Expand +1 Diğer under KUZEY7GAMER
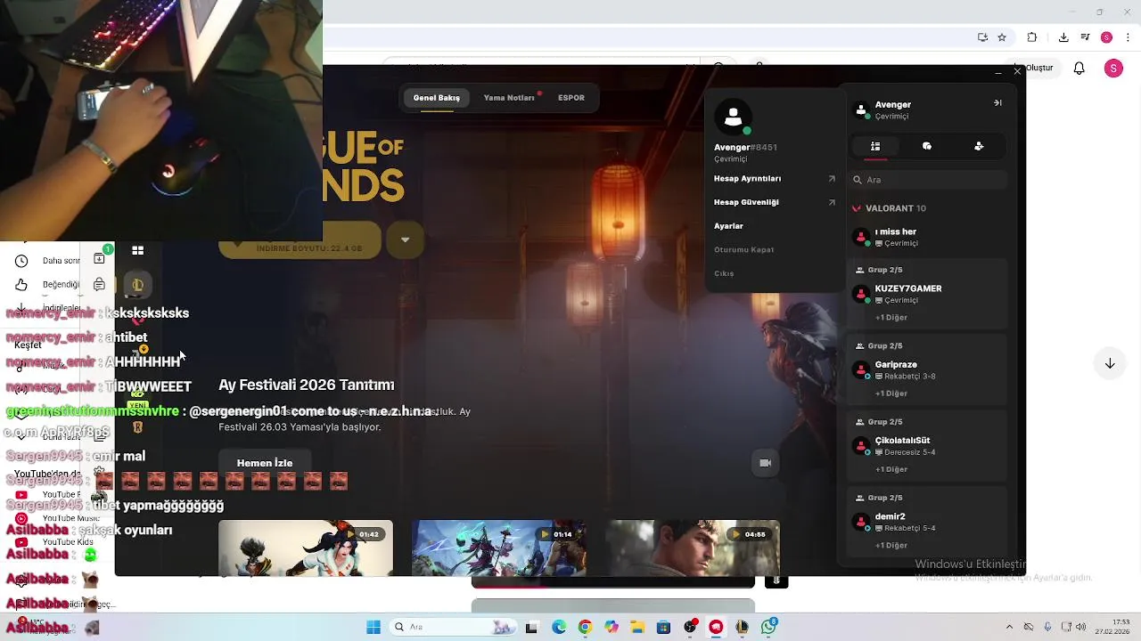 pyautogui.click(x=891, y=318)
